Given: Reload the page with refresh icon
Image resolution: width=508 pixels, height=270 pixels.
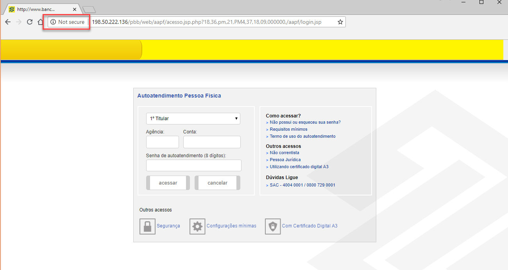Looking at the screenshot, I should pyautogui.click(x=29, y=22).
